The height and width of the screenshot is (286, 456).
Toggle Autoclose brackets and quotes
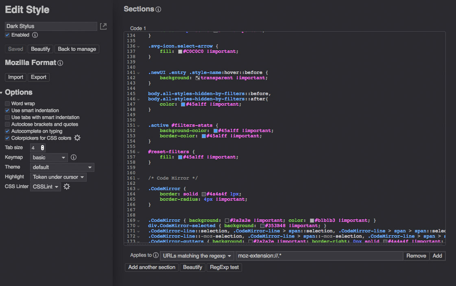pyautogui.click(x=7, y=124)
